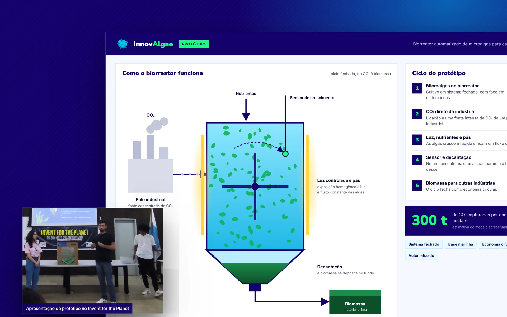Click the Apresentação do protótipo caption

click(77, 308)
